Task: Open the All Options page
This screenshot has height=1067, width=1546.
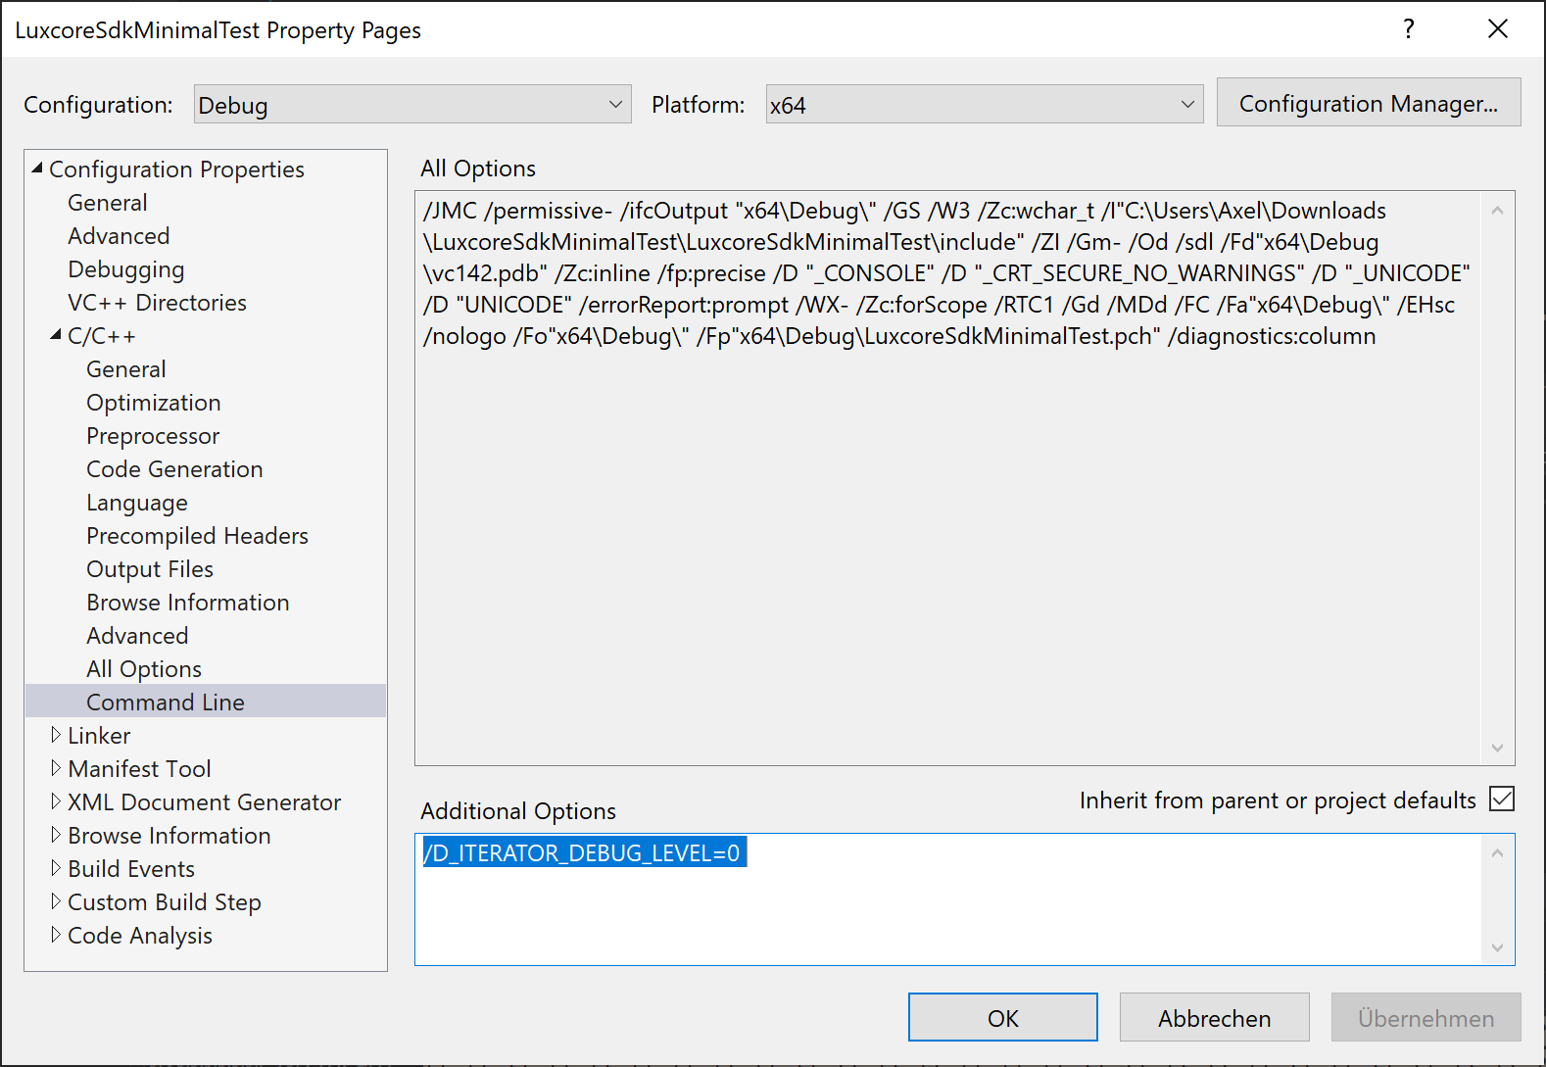Action: (x=144, y=669)
